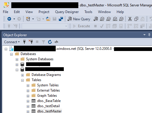Click the Cut scissors icon

click(x=130, y=19)
